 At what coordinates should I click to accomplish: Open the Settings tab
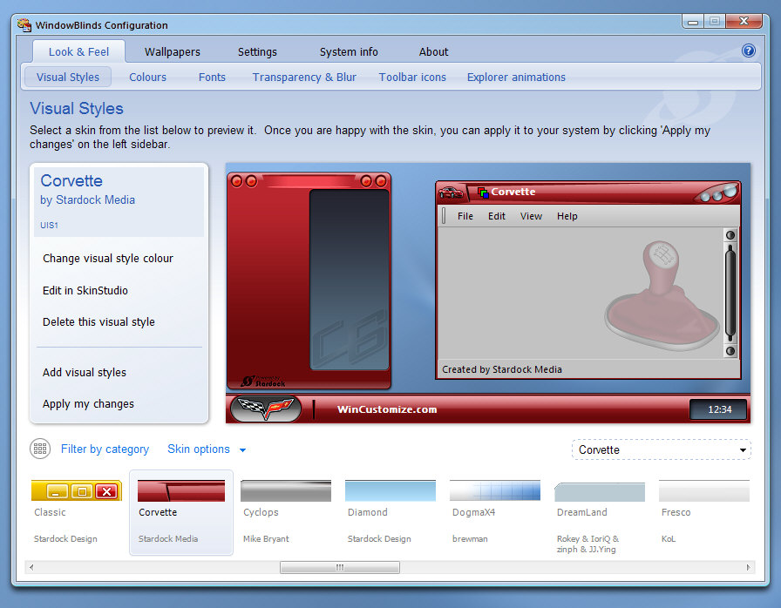[x=257, y=51]
